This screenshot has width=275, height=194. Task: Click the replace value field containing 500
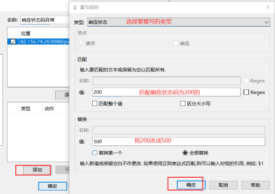pos(178,141)
